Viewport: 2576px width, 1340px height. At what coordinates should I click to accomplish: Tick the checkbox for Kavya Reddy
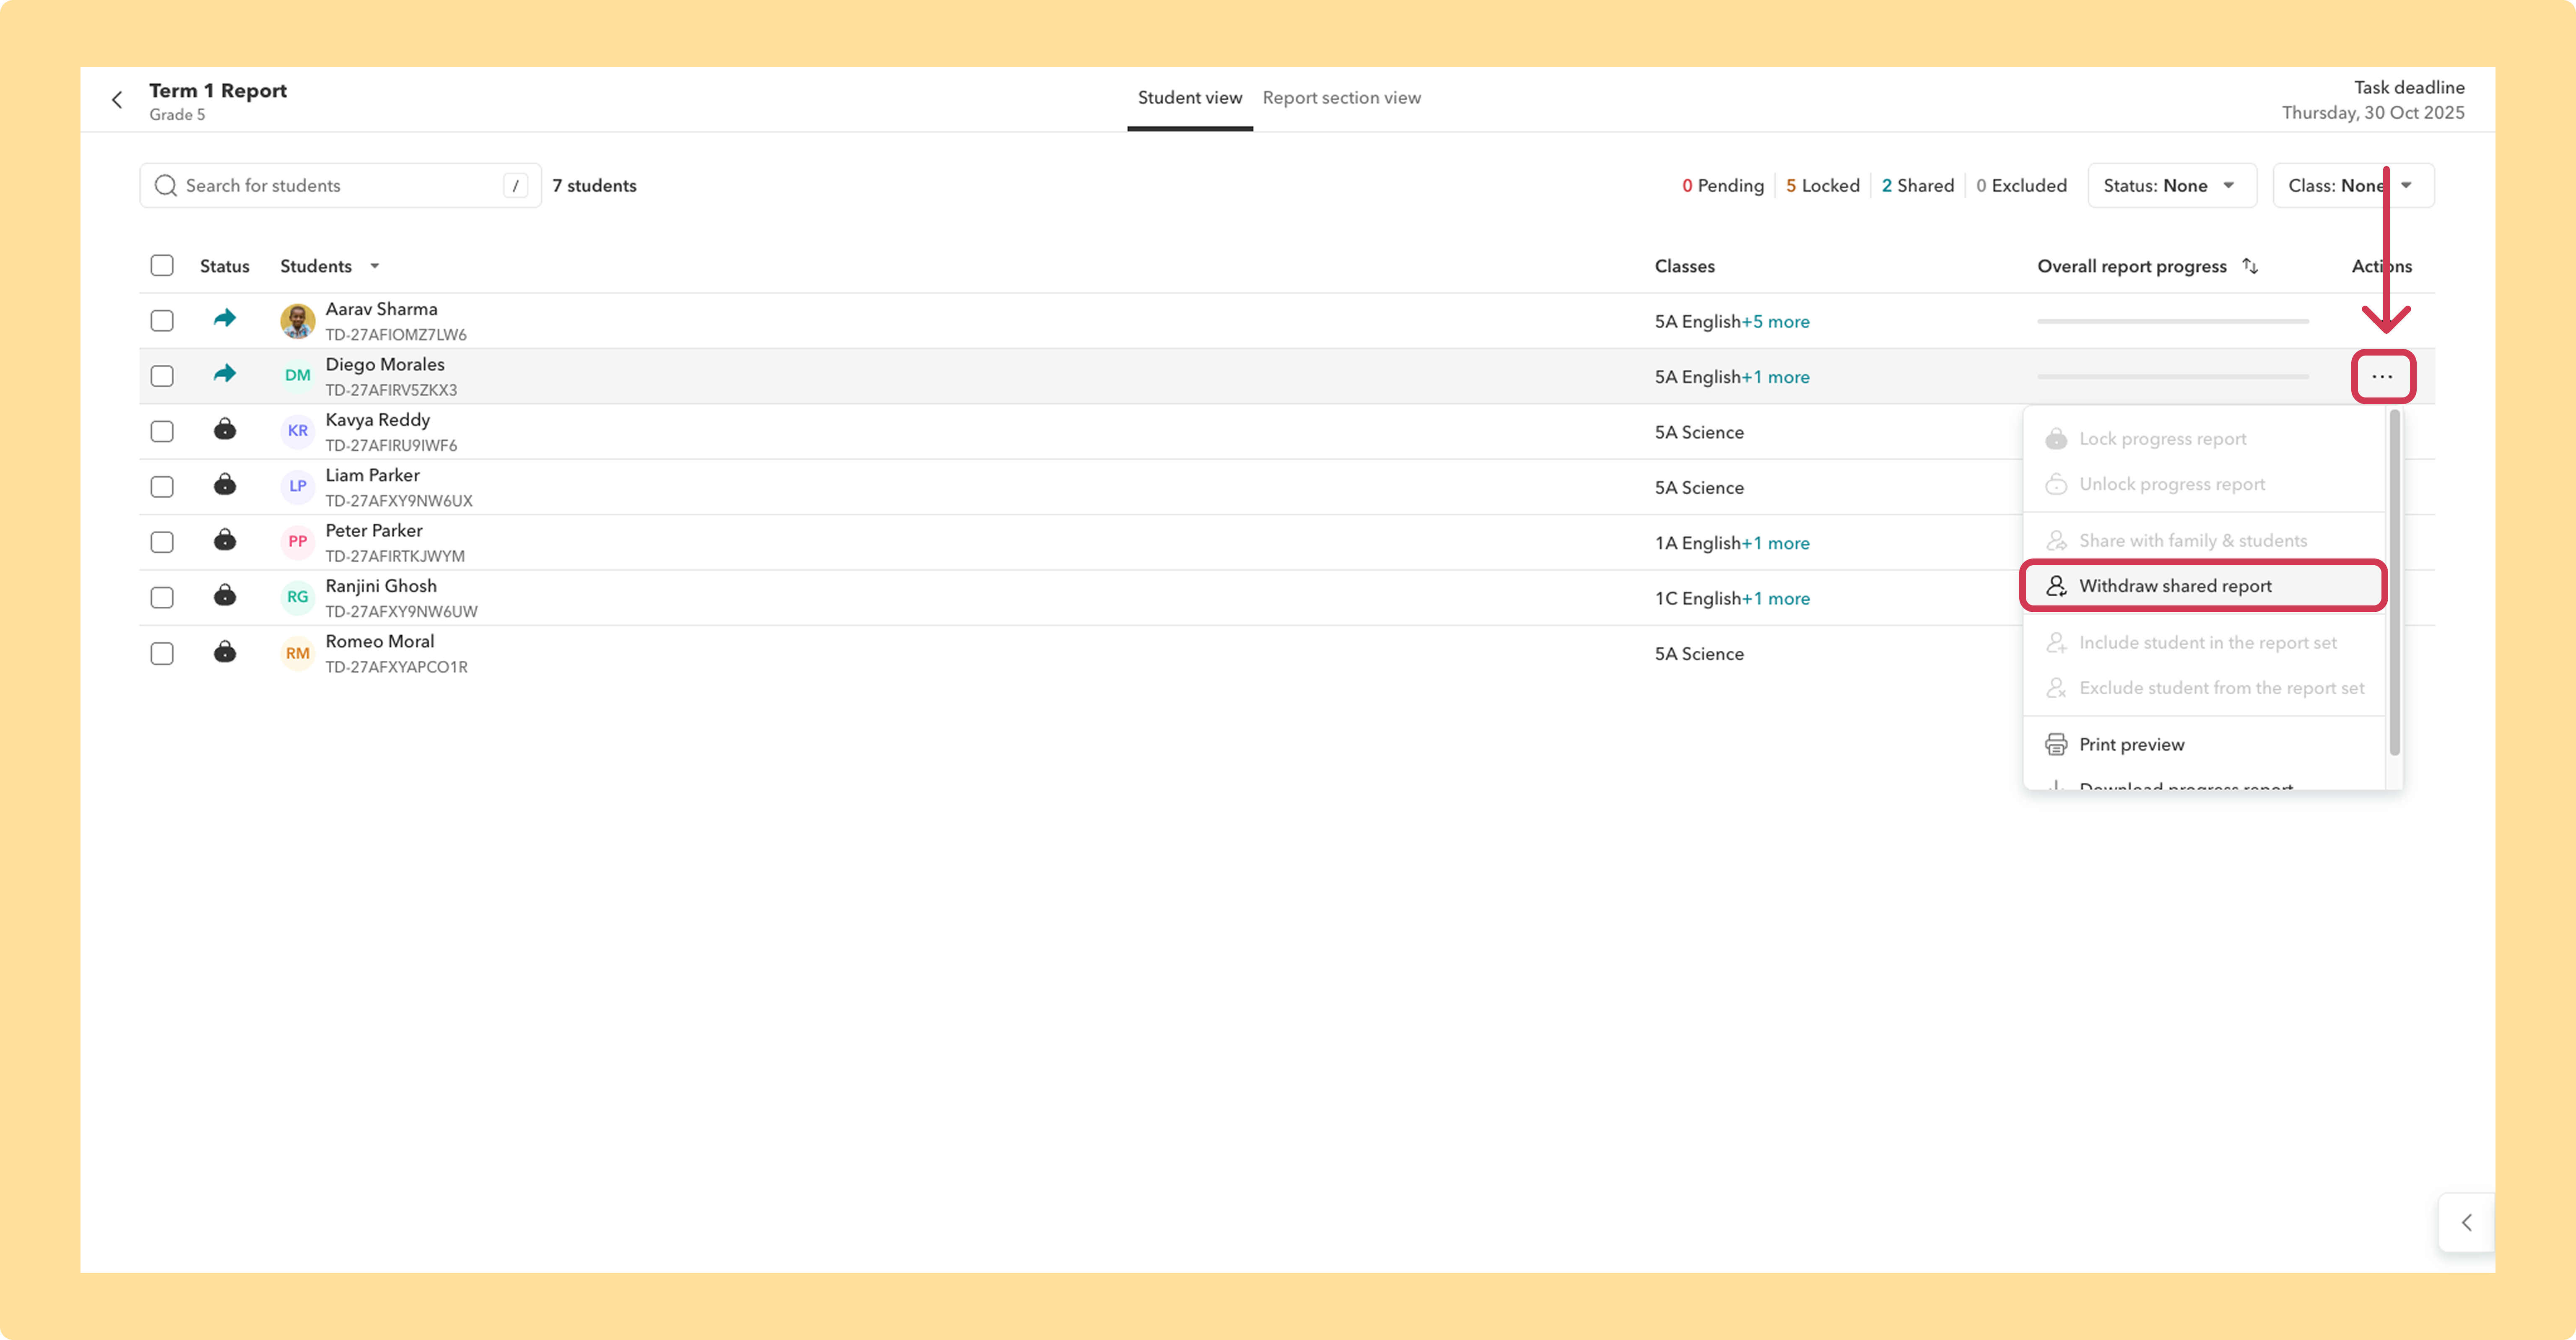coord(162,431)
